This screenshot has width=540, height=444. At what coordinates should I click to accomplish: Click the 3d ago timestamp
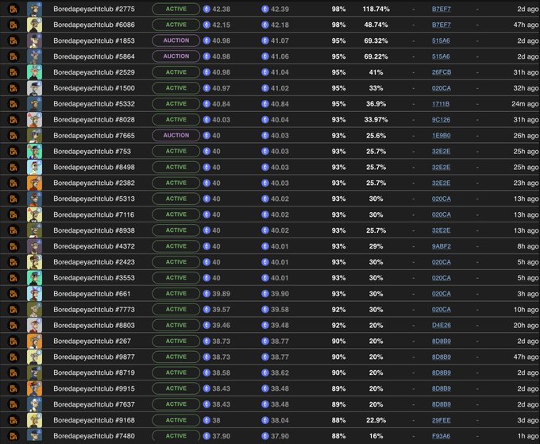[527, 420]
